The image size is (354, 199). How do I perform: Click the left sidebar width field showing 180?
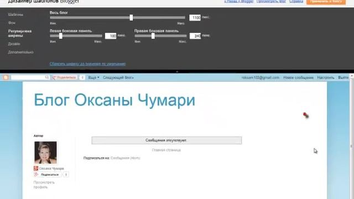point(111,36)
